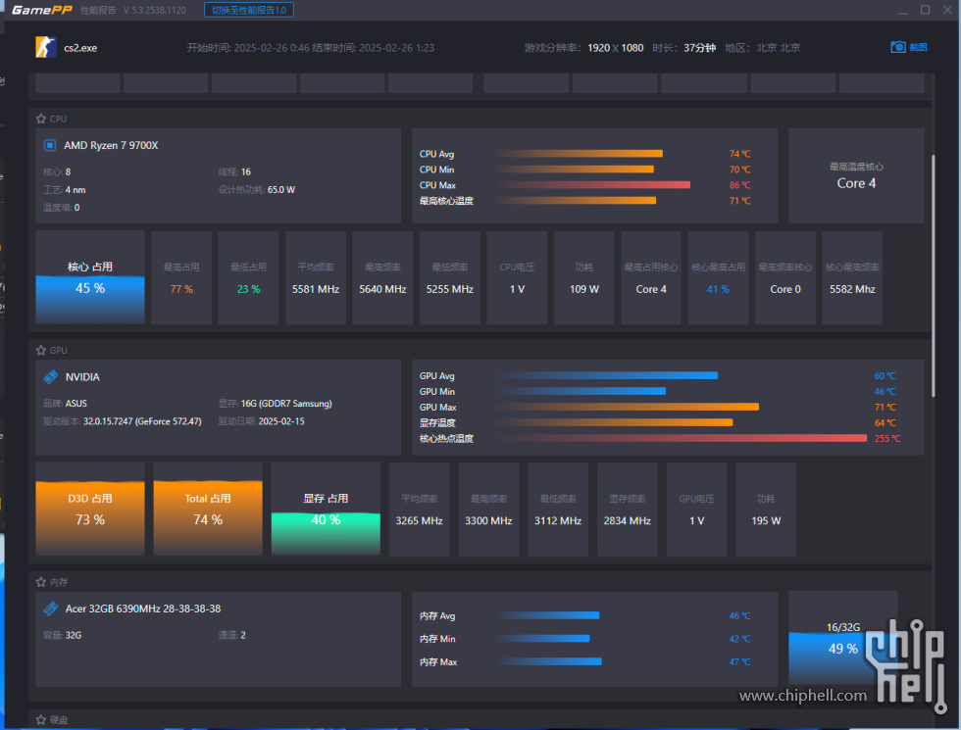The height and width of the screenshot is (730, 961).
Task: Click the GamePP logo
Action: [x=41, y=10]
